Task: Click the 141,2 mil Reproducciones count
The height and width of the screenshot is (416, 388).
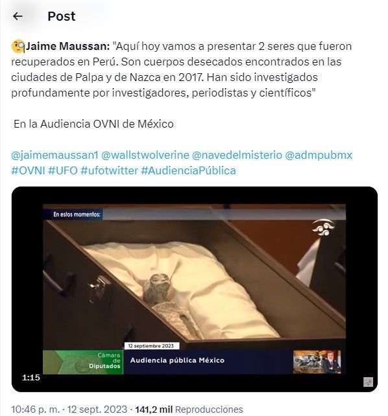Action: click(x=189, y=409)
